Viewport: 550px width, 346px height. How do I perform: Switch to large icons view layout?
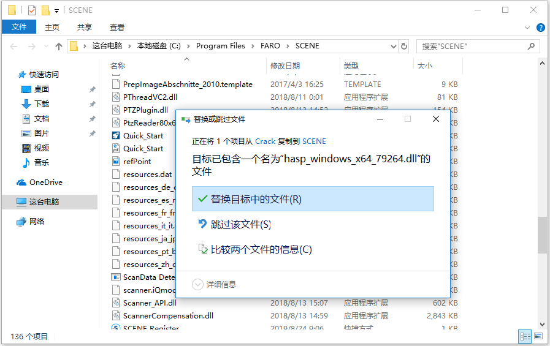[538, 337]
